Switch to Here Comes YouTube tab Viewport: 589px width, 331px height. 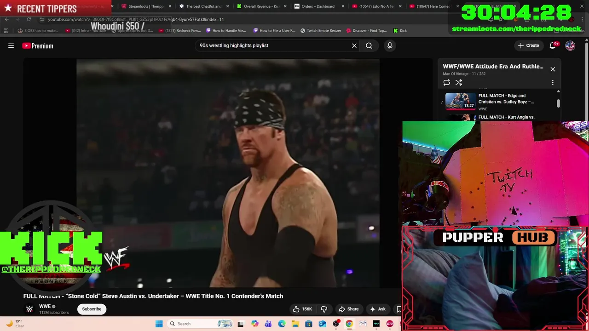[433, 6]
